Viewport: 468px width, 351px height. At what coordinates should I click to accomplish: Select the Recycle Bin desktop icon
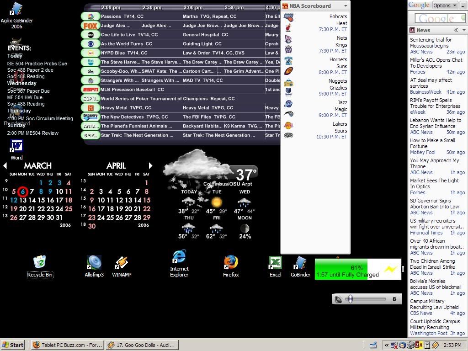pyautogui.click(x=40, y=266)
